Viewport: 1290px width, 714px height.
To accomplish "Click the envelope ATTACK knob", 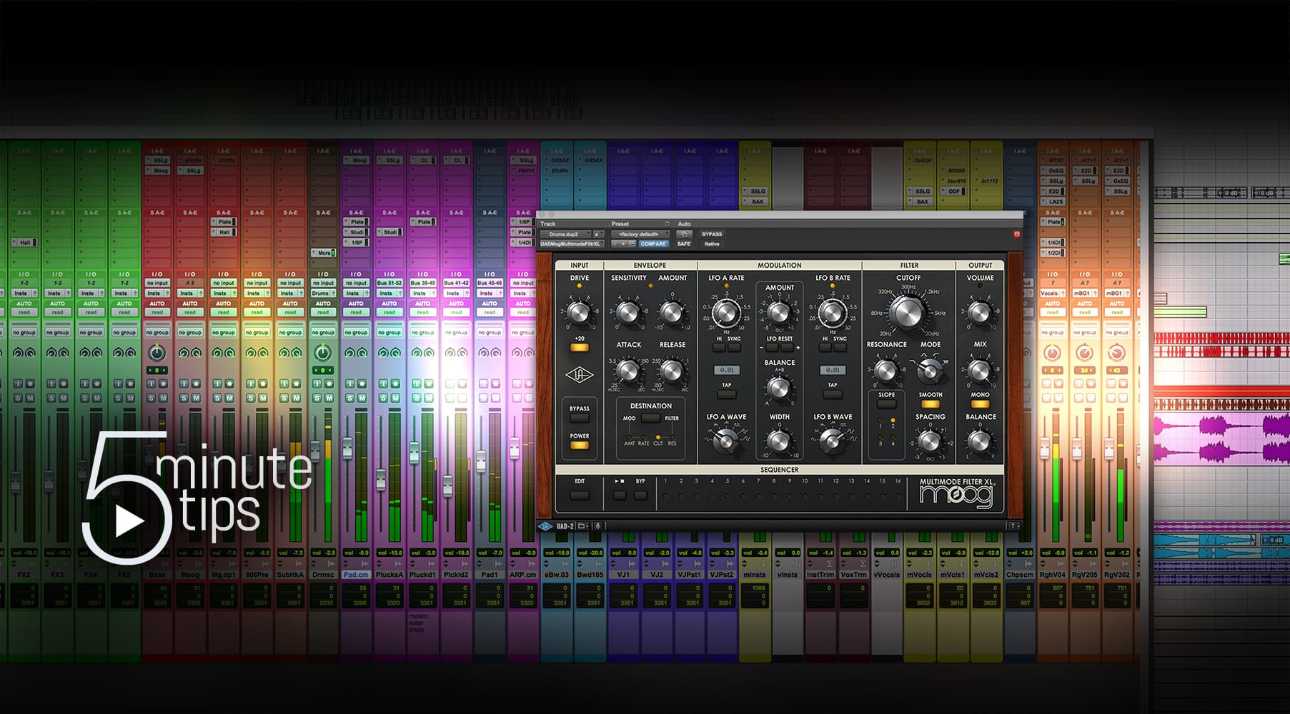I will (628, 370).
